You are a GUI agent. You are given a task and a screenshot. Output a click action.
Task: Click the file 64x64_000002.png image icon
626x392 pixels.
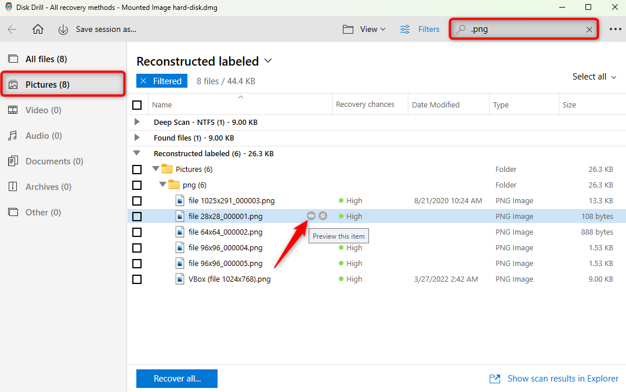click(x=180, y=232)
